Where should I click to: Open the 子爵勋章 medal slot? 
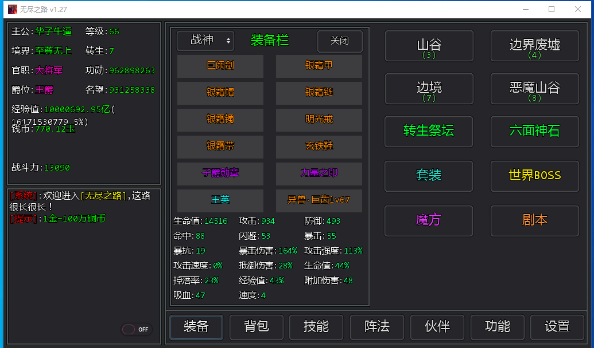click(x=220, y=173)
